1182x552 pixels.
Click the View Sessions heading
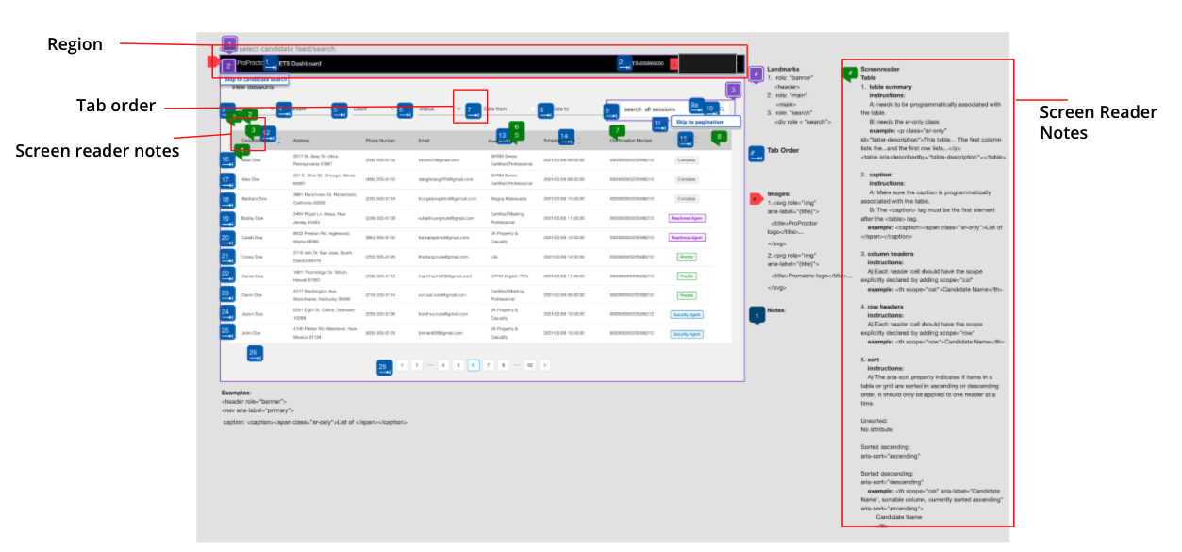(255, 87)
